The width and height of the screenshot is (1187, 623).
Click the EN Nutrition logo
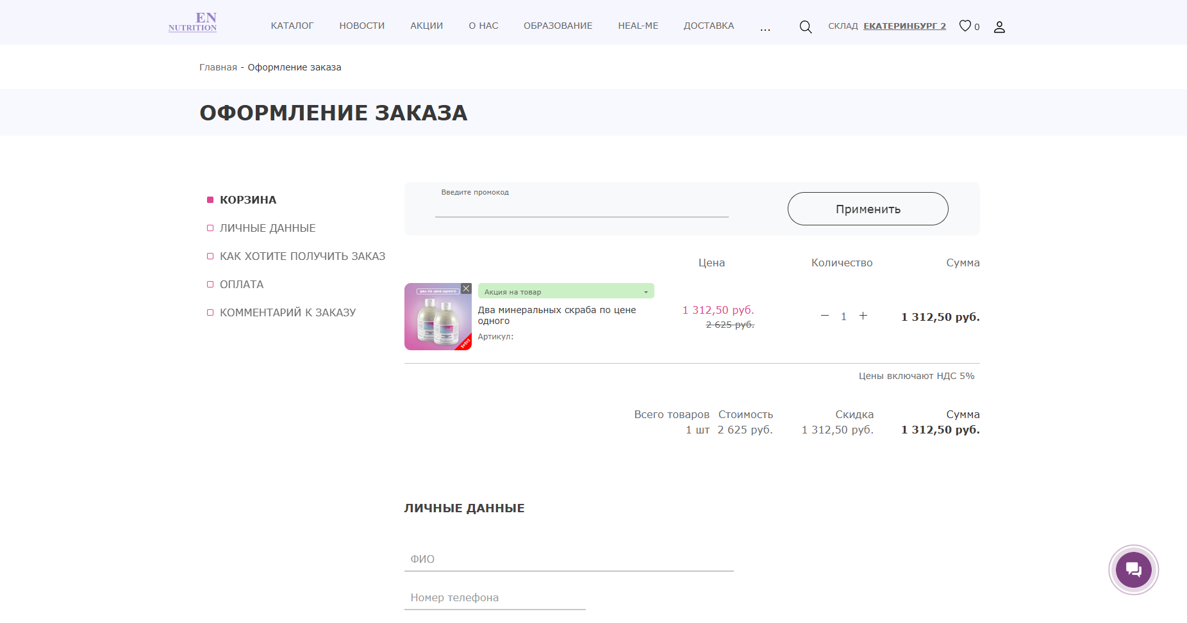coord(192,22)
